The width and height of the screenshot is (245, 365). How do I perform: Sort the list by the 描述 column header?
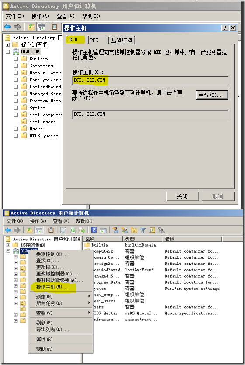coord(192,239)
